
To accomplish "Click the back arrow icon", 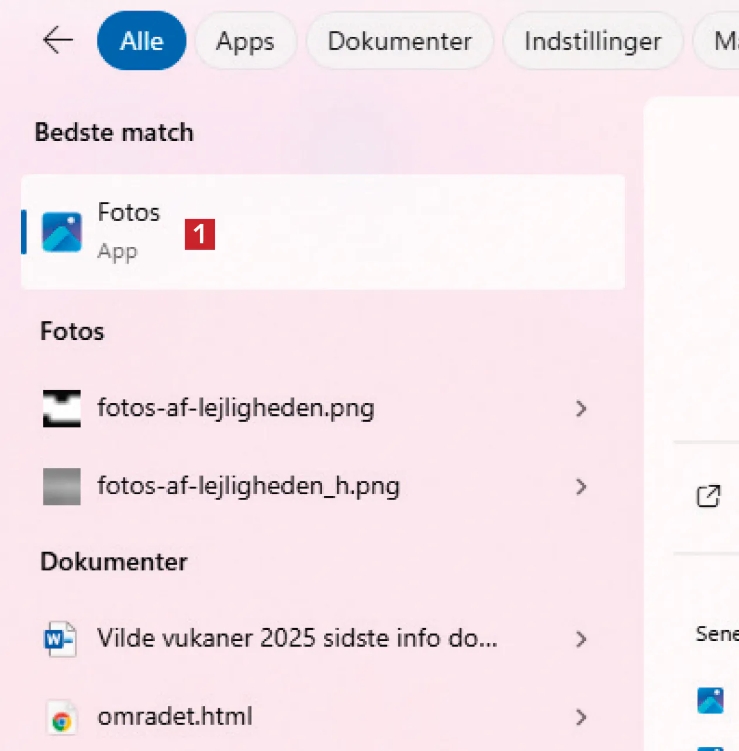I will click(x=58, y=40).
